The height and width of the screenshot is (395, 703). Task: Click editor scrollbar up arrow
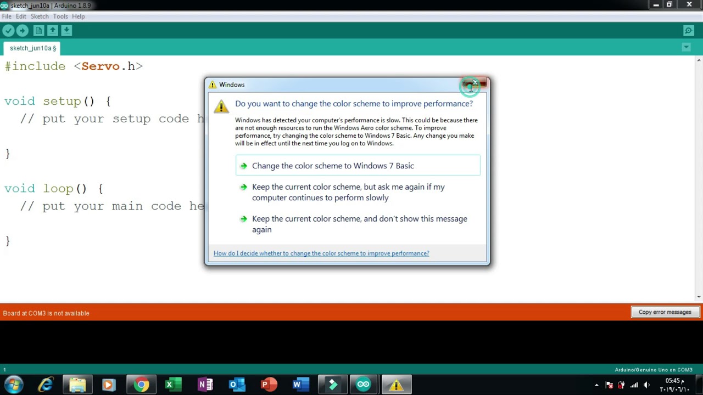(699, 60)
